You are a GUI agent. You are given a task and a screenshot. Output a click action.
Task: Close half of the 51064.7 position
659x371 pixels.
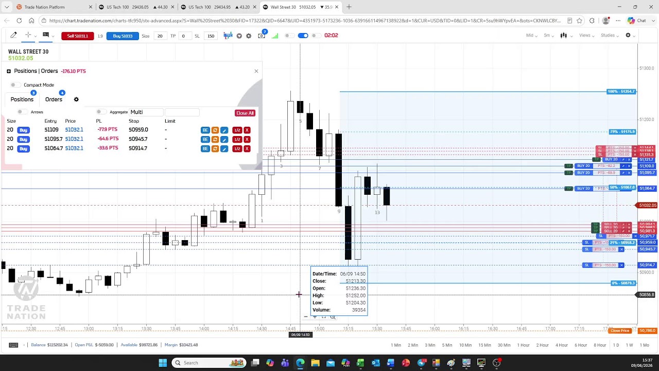(237, 149)
